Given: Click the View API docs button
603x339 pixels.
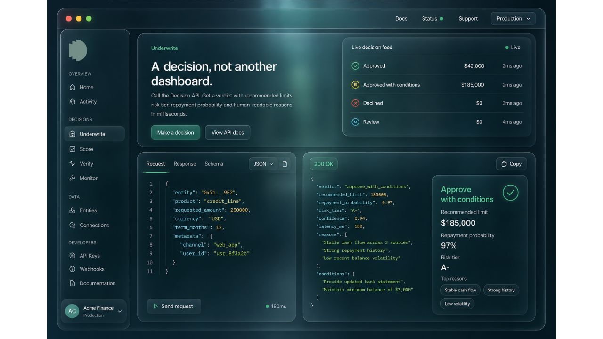Looking at the screenshot, I should pyautogui.click(x=228, y=132).
